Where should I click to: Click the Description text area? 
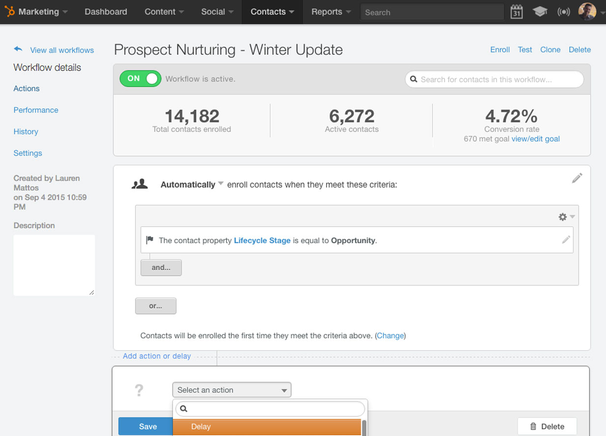pos(54,265)
